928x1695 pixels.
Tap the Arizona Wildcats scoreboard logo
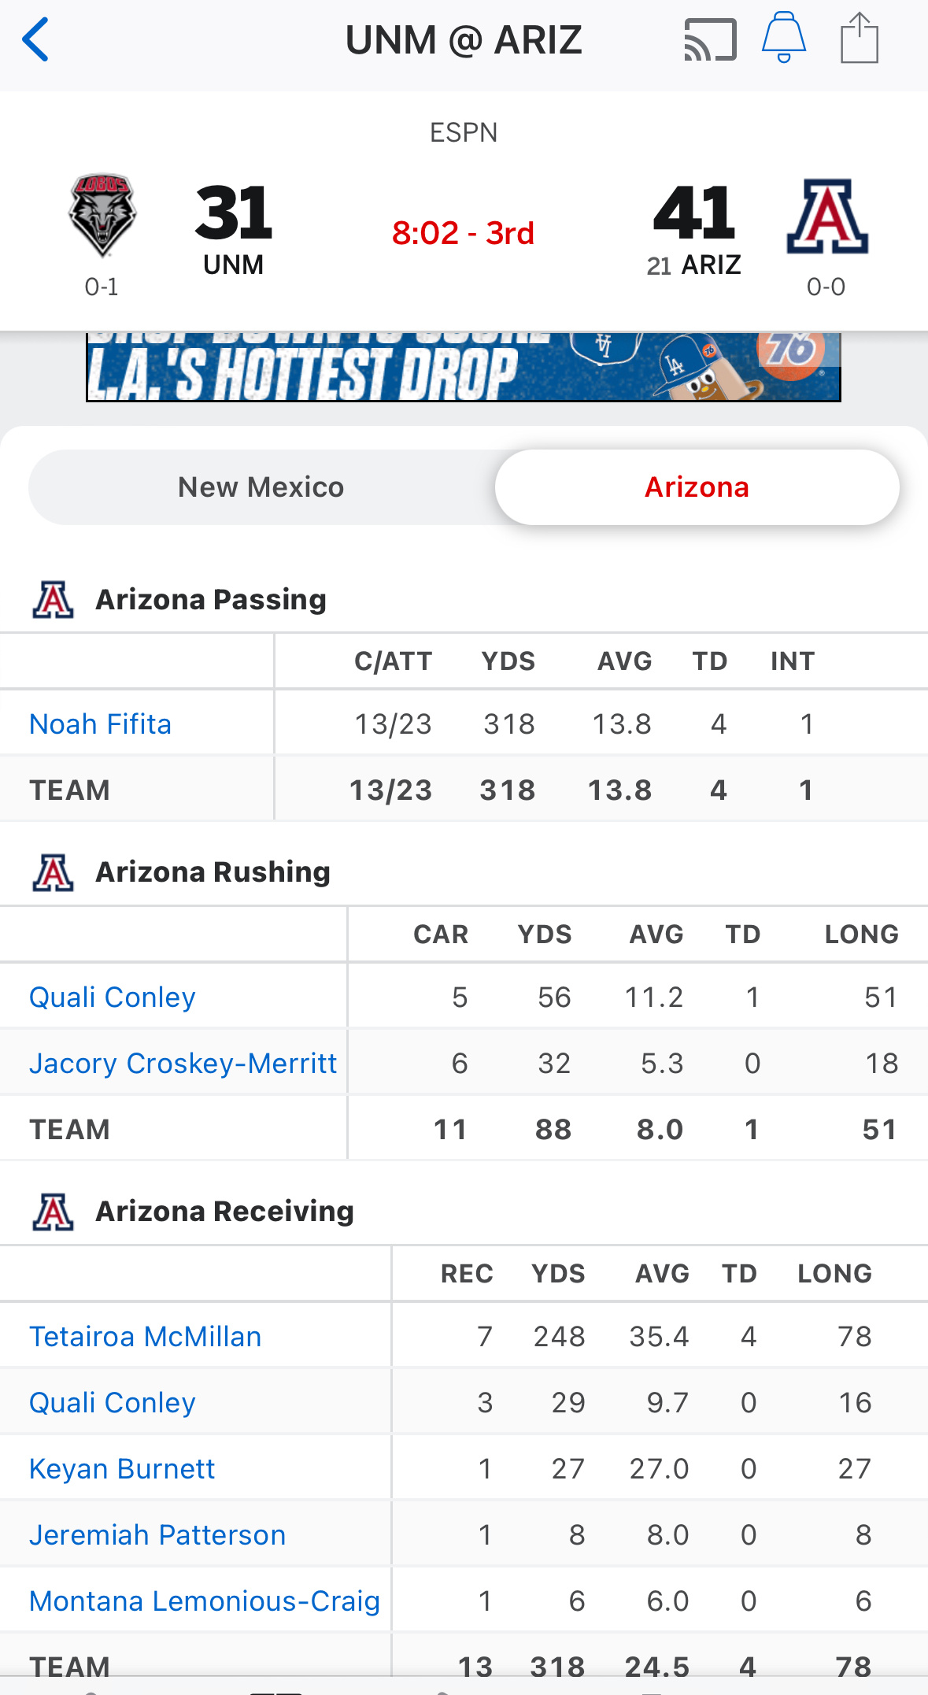tap(827, 217)
